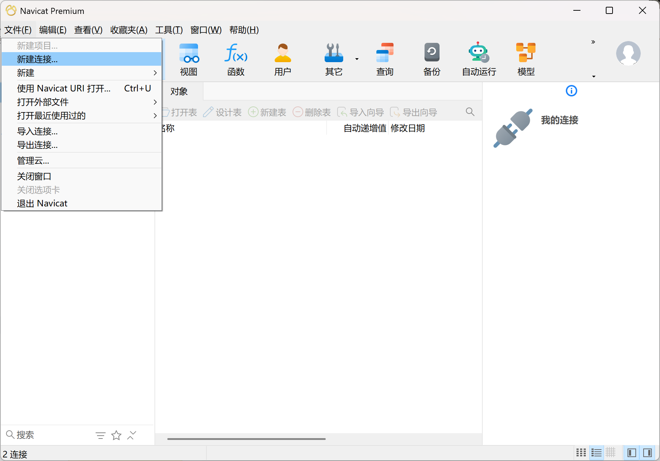This screenshot has height=461, width=660.
Task: Open the 其它 (Others) toolbar icon
Action: 334,59
